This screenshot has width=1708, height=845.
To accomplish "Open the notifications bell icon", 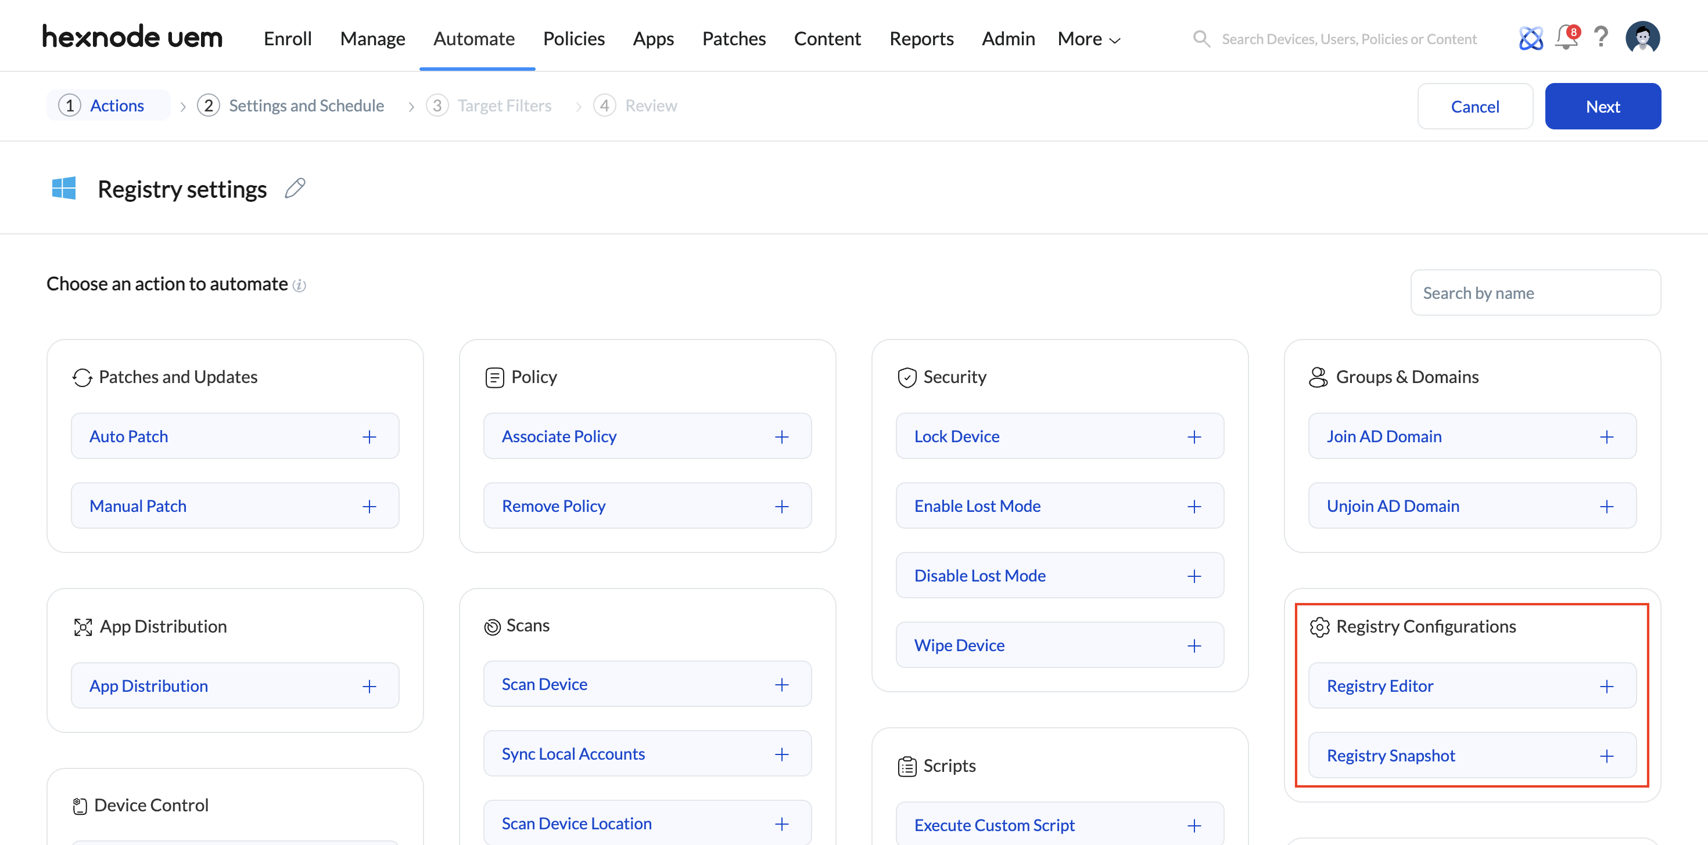I will click(x=1566, y=38).
